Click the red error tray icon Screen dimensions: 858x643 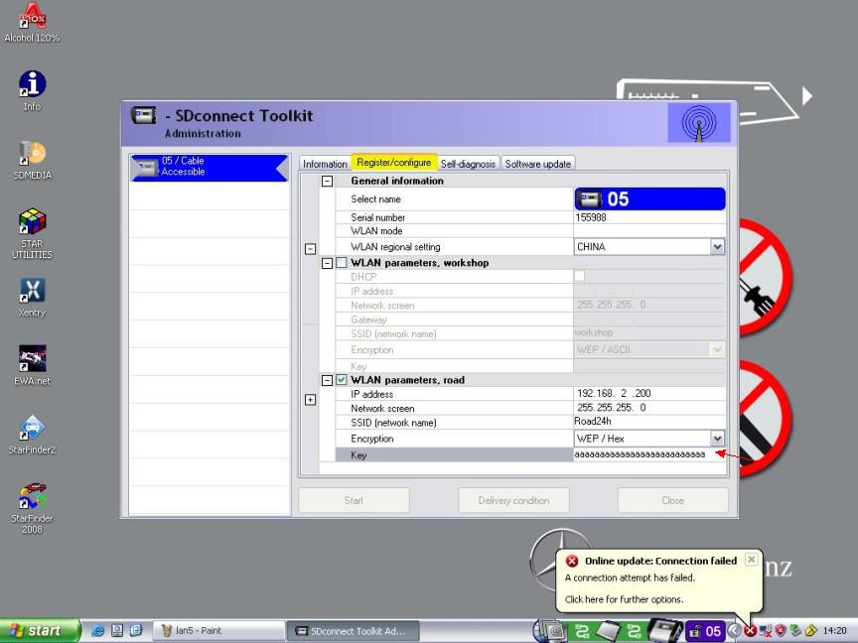point(750,631)
